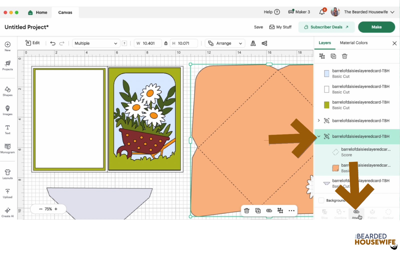Zoom in with the plus button
The width and height of the screenshot is (400, 254).
(x=56, y=209)
